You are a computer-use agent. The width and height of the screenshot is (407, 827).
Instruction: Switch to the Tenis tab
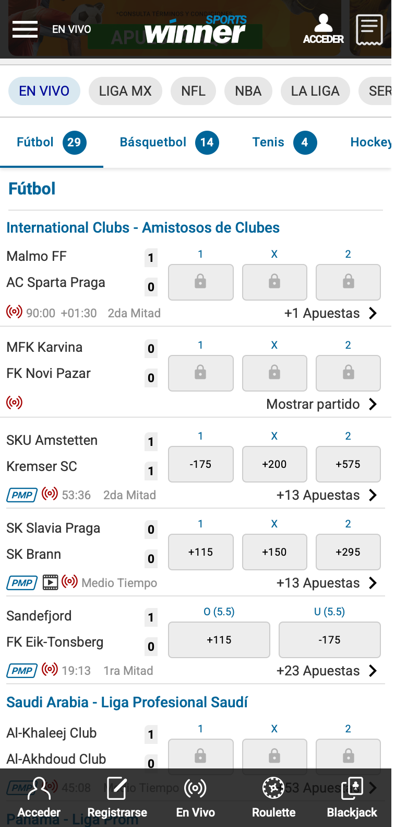click(284, 142)
